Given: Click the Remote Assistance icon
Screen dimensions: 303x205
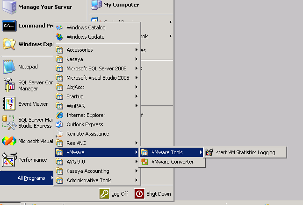Looking at the screenshot, I should point(59,134).
